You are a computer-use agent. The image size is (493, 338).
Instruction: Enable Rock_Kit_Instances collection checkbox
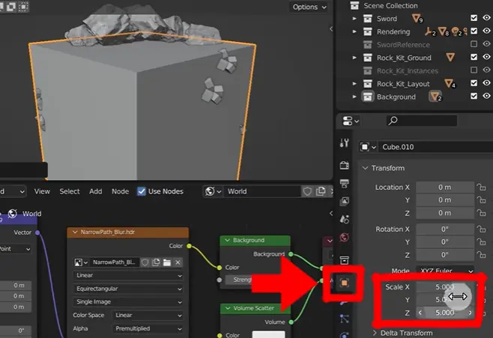474,70
